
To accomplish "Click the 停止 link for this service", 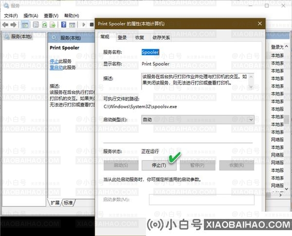I will [x=54, y=61].
